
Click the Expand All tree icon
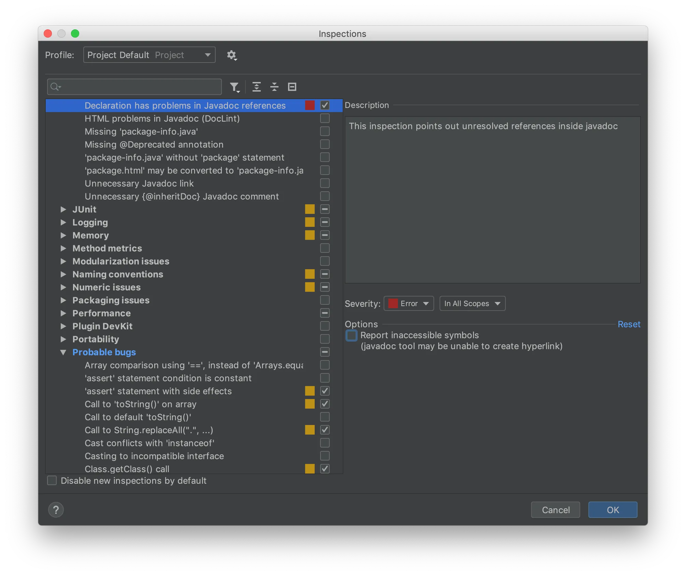click(x=257, y=87)
